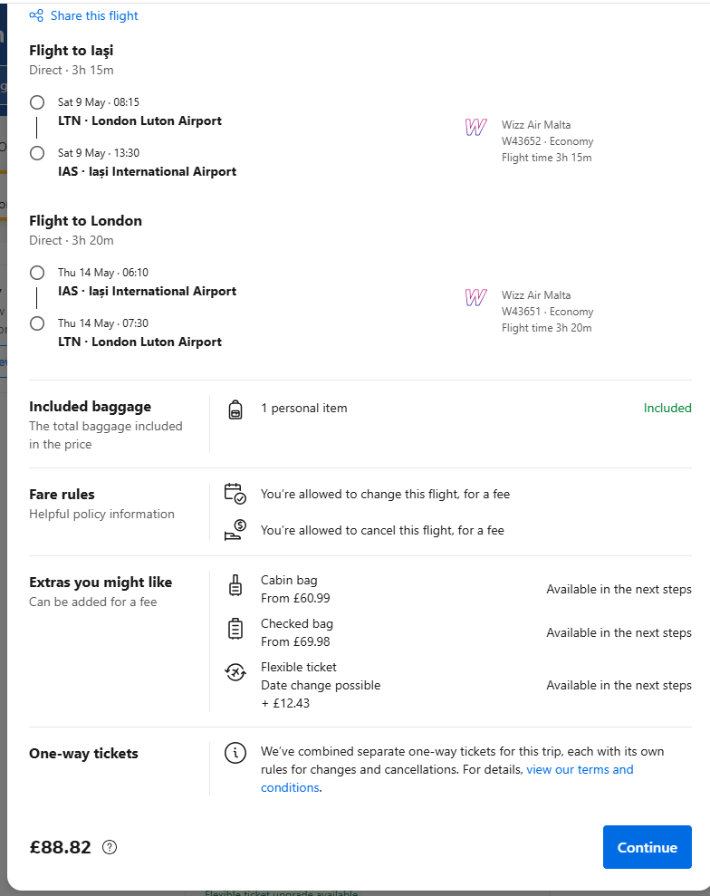This screenshot has width=710, height=896.
Task: Click the Share this flight icon
Action: tap(36, 16)
